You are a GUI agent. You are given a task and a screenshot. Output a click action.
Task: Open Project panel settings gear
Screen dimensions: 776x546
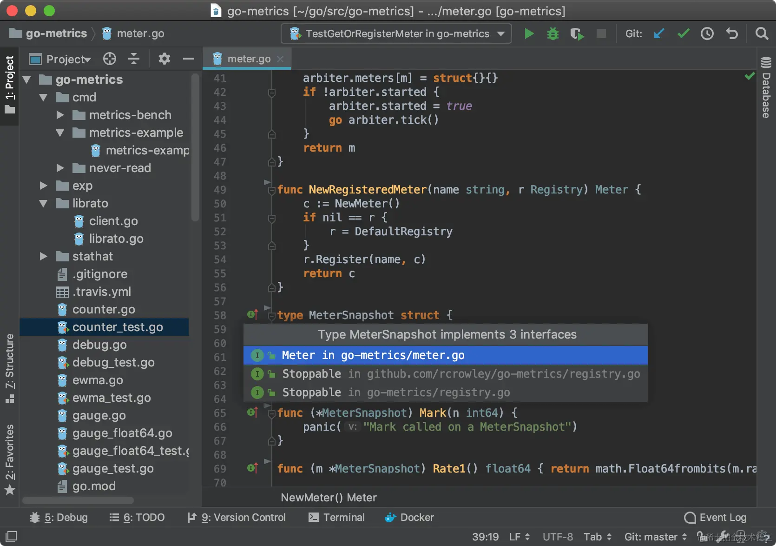[x=164, y=59]
